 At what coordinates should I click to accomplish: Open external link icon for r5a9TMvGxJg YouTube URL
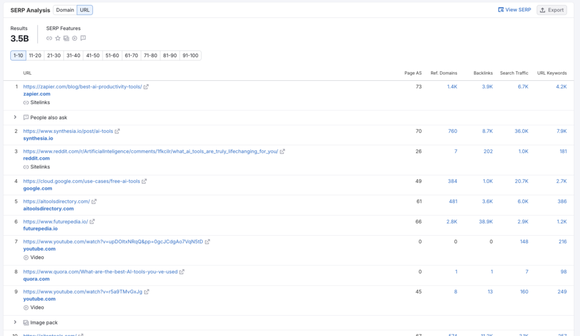point(147,292)
